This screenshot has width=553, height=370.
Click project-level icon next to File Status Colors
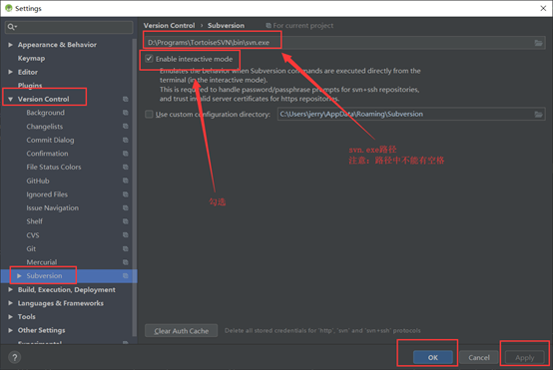(125, 167)
